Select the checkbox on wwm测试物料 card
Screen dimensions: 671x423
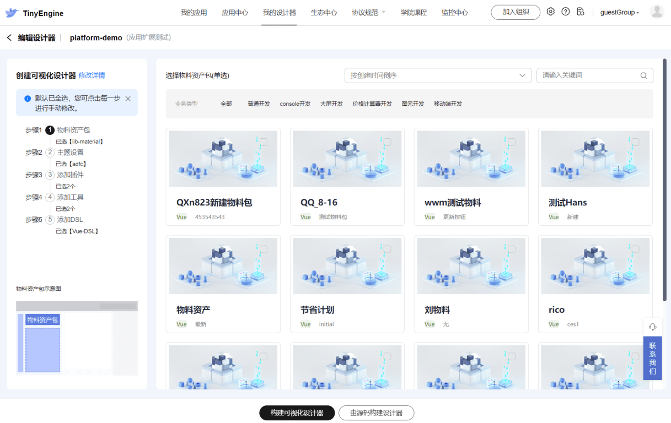pos(512,142)
